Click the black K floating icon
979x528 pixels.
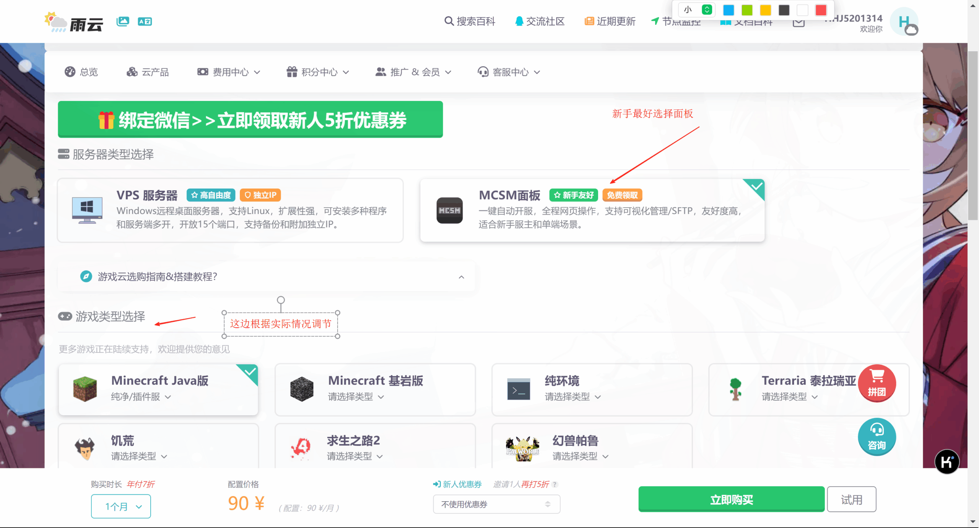[947, 461]
